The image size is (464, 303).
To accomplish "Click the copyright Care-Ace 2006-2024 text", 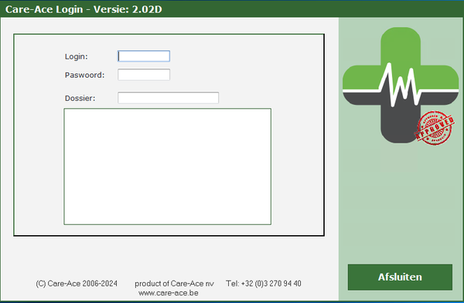I will pos(77,284).
